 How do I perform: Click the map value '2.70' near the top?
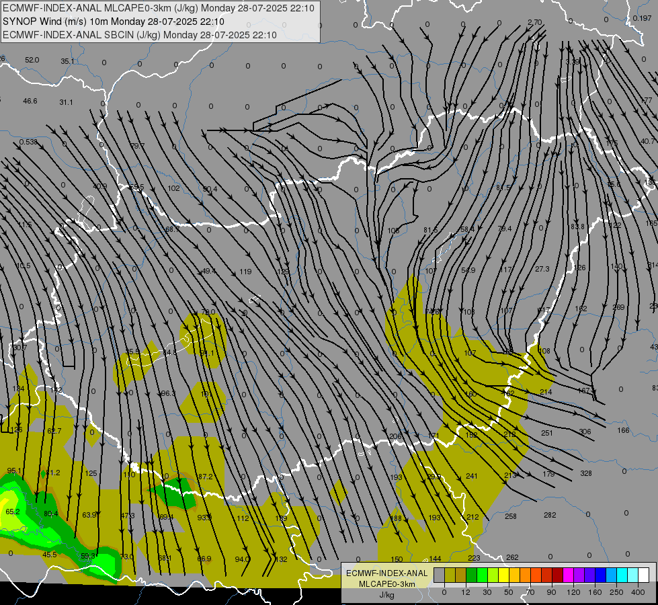[x=534, y=22]
